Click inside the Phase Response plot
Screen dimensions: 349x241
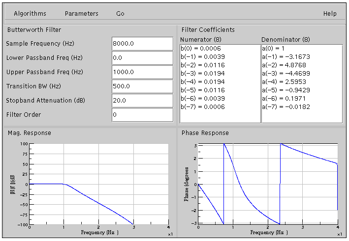click(x=268, y=184)
